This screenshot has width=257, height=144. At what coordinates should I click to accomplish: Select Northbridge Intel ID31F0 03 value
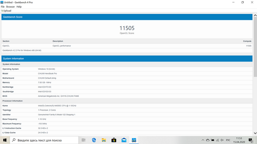[45, 87]
